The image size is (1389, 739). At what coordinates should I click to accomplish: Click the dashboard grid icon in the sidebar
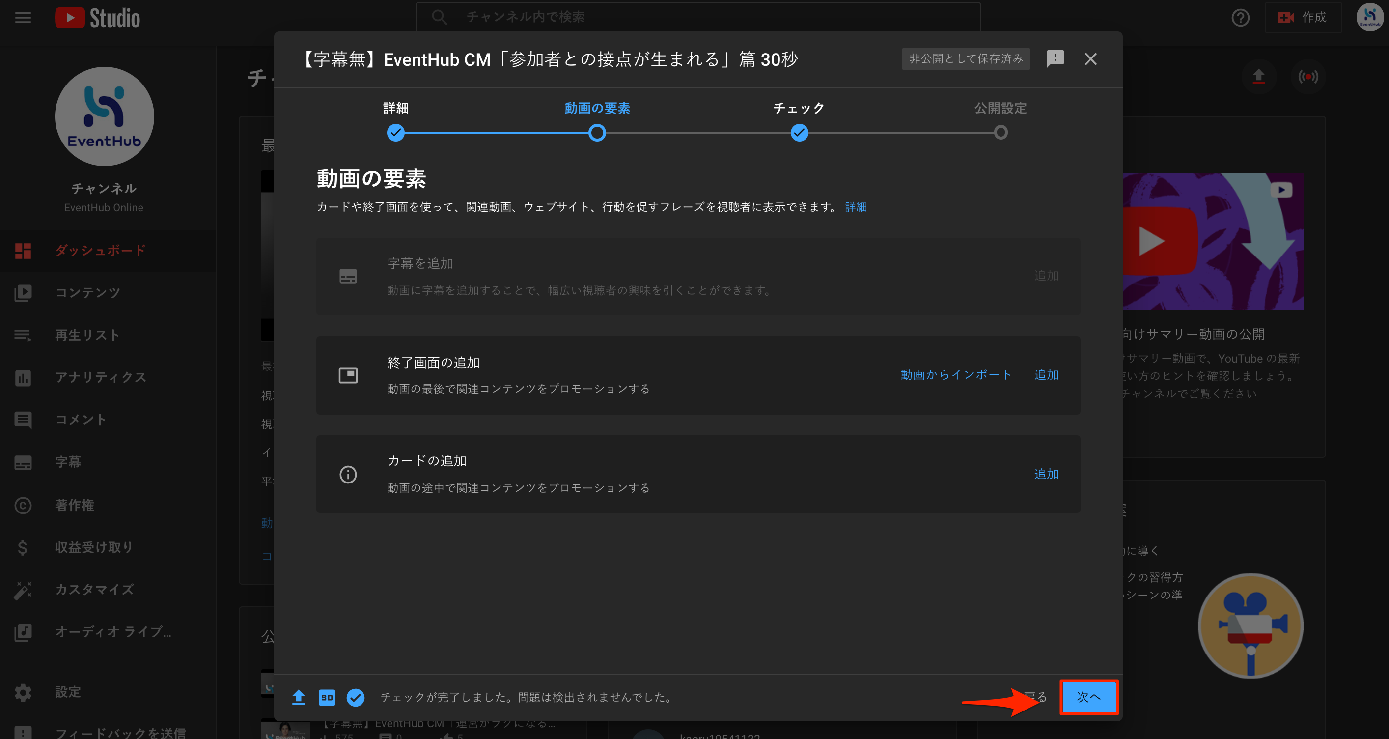click(x=23, y=251)
